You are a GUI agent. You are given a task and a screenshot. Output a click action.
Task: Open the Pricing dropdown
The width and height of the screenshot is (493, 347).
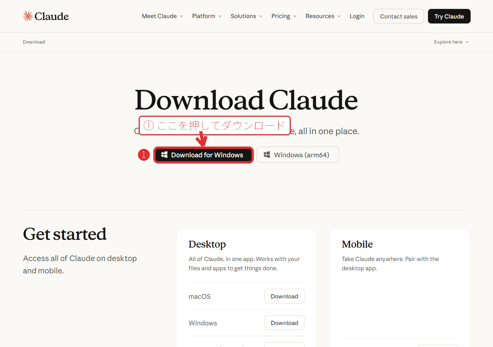(x=284, y=16)
